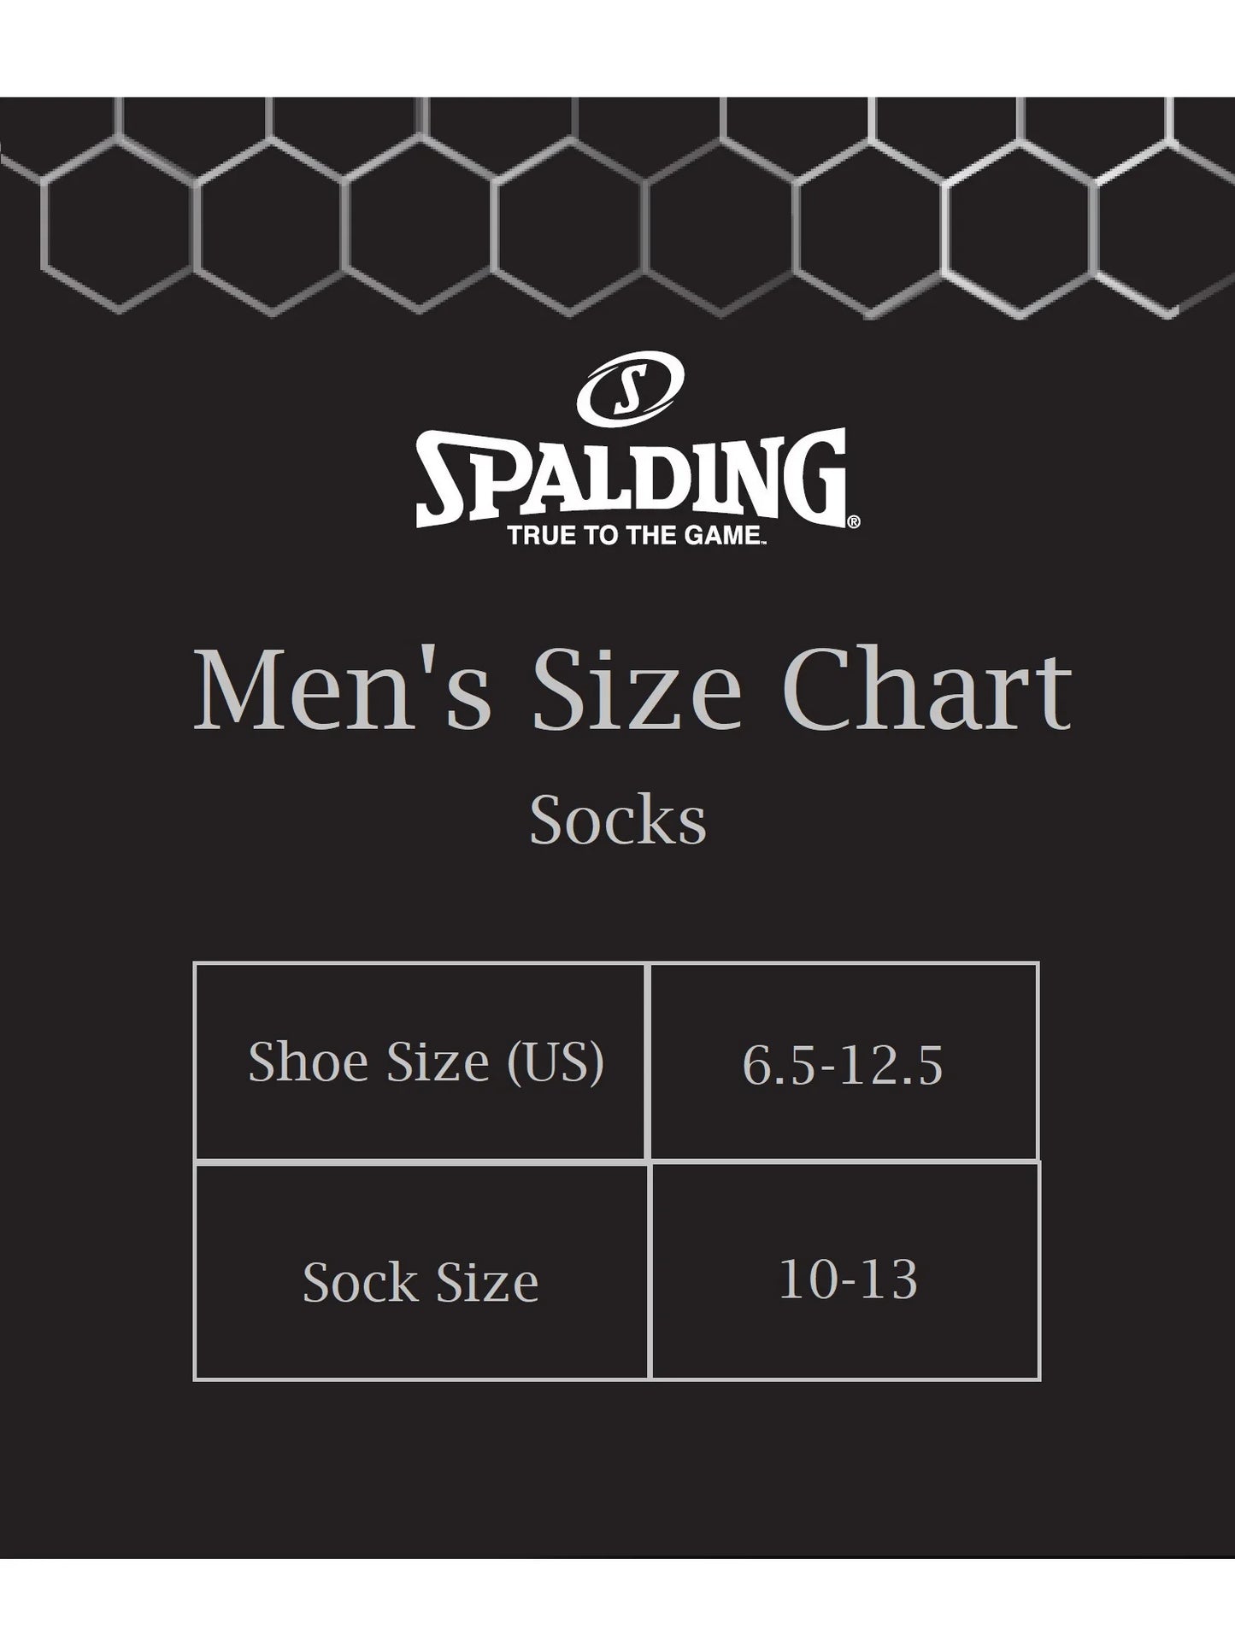Click the Sock Size table cell

click(x=420, y=1282)
